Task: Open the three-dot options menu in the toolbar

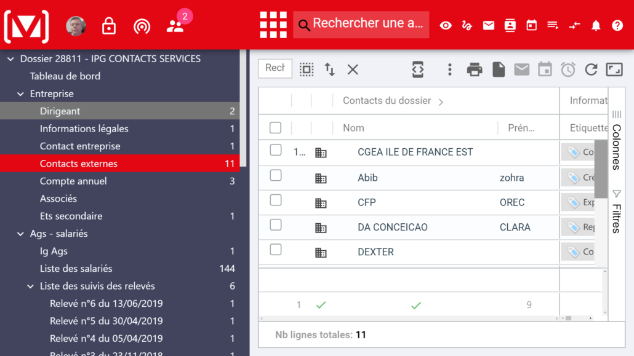Action: click(x=449, y=69)
